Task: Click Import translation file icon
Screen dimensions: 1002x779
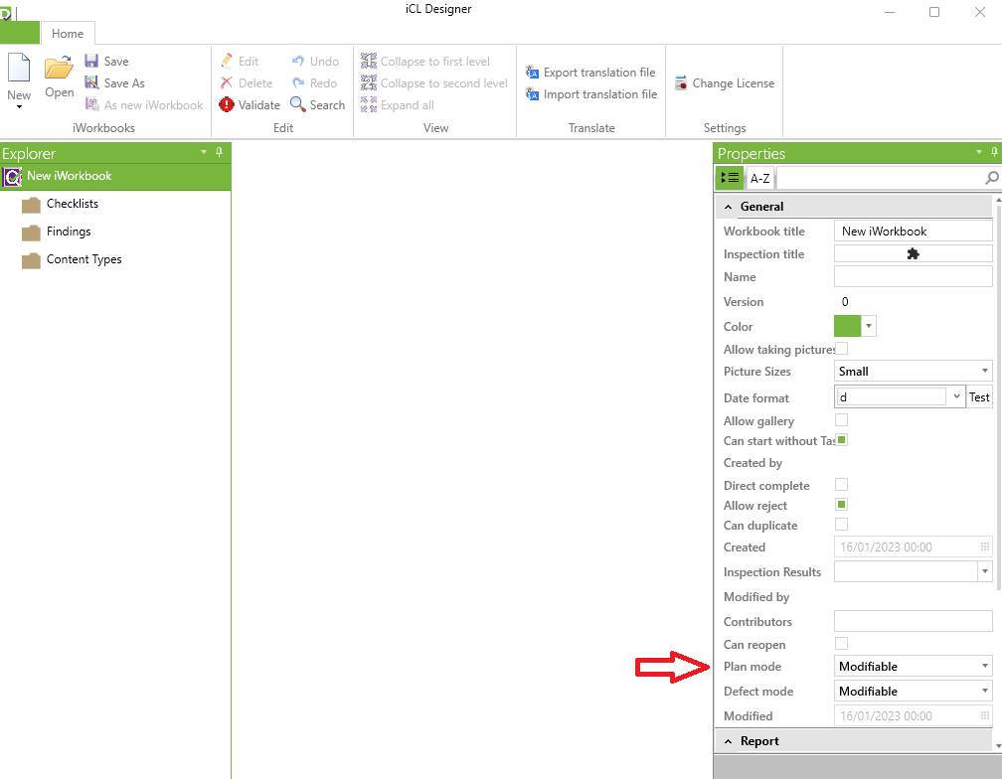Action: coord(532,94)
